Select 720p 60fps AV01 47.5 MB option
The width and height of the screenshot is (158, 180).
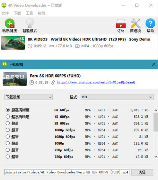(x=8, y=157)
